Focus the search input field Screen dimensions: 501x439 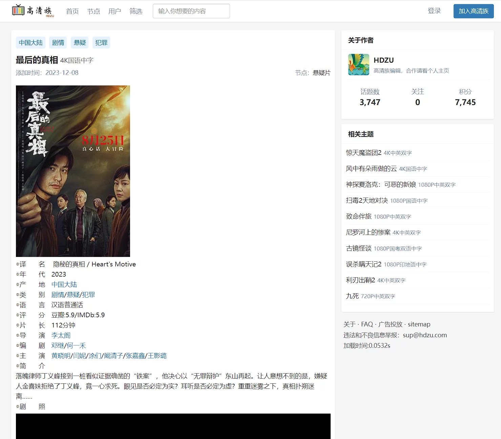(x=191, y=11)
